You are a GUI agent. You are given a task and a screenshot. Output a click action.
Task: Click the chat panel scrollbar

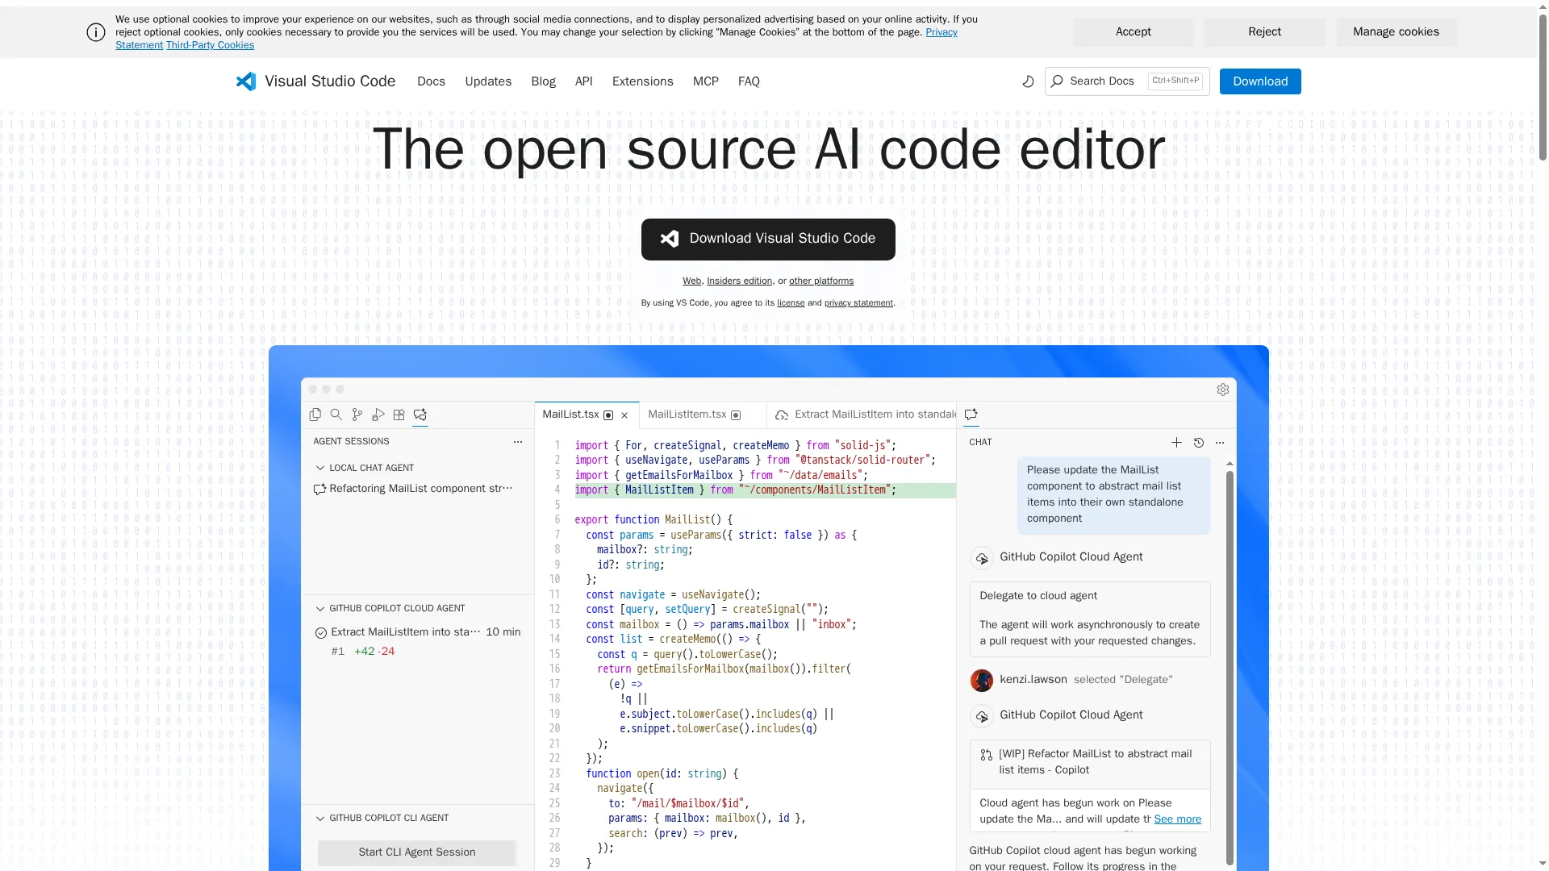(x=1230, y=661)
